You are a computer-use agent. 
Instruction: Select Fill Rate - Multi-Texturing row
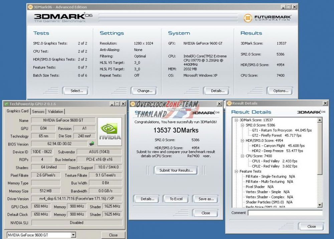point(269,182)
